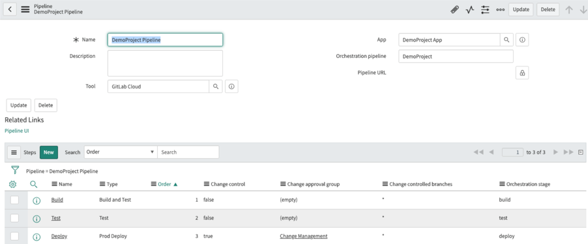
Task: Go to next page of steps
Action: point(556,152)
